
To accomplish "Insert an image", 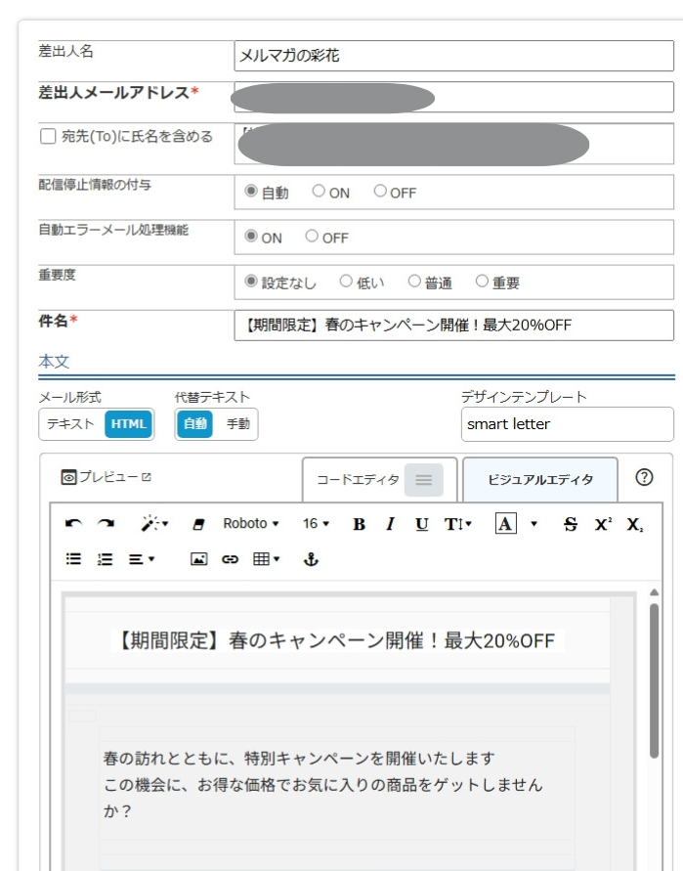I will [x=198, y=559].
